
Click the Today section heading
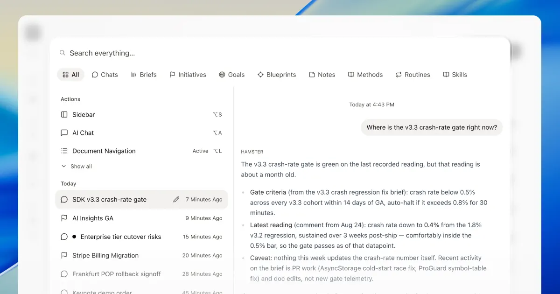pos(68,184)
